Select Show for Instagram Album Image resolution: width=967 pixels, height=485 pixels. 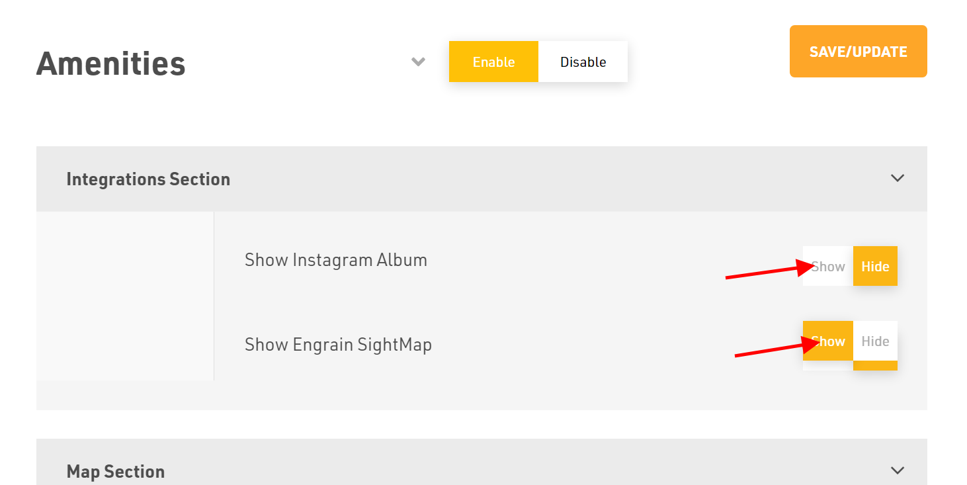828,267
